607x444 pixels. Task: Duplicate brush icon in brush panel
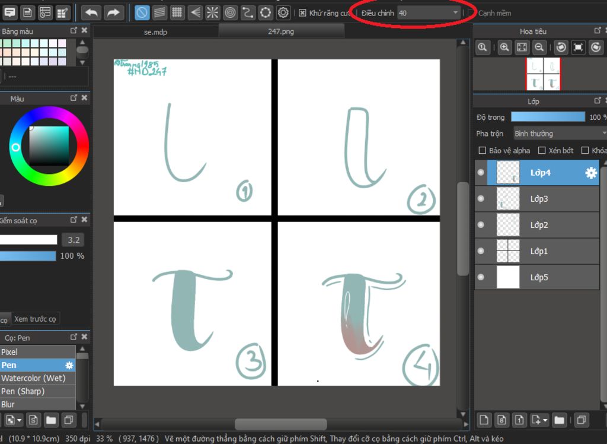pyautogui.click(x=69, y=420)
